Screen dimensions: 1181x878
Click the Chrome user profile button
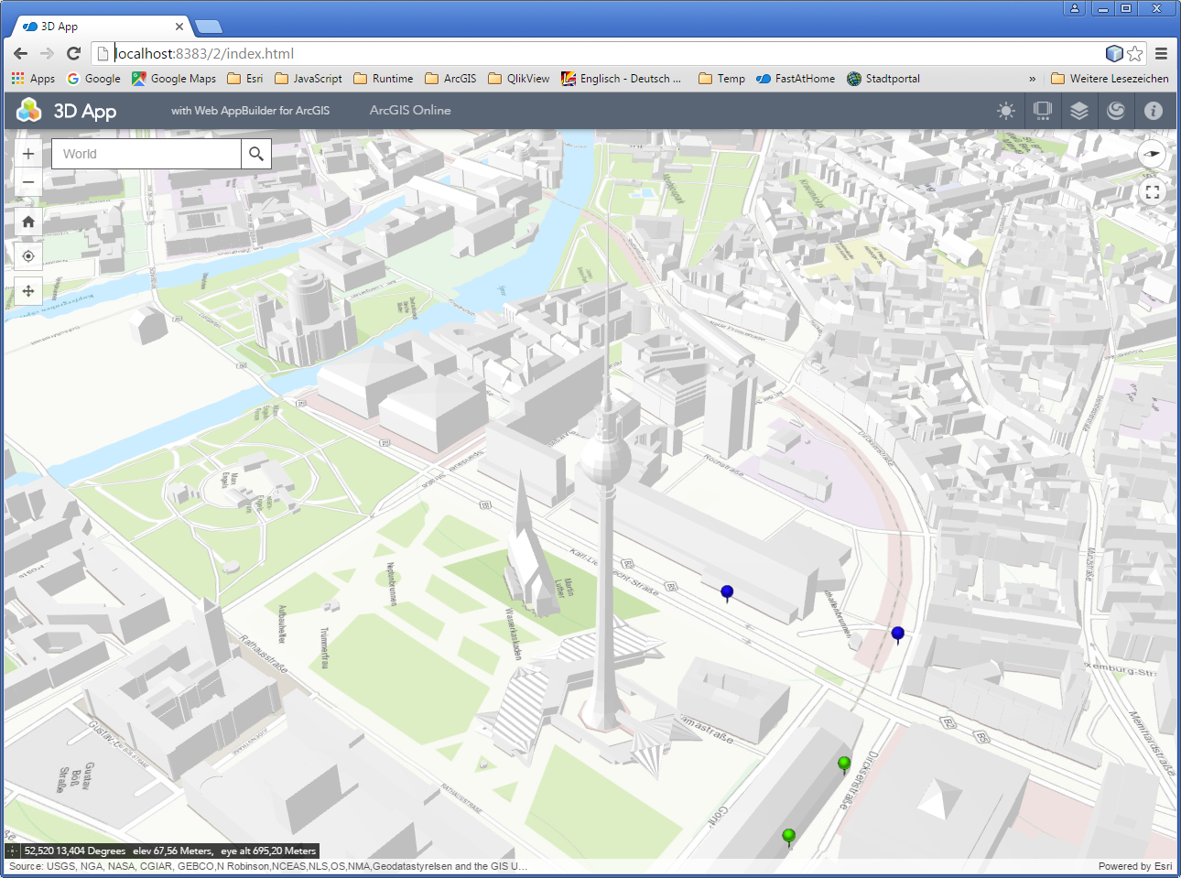[x=1075, y=8]
